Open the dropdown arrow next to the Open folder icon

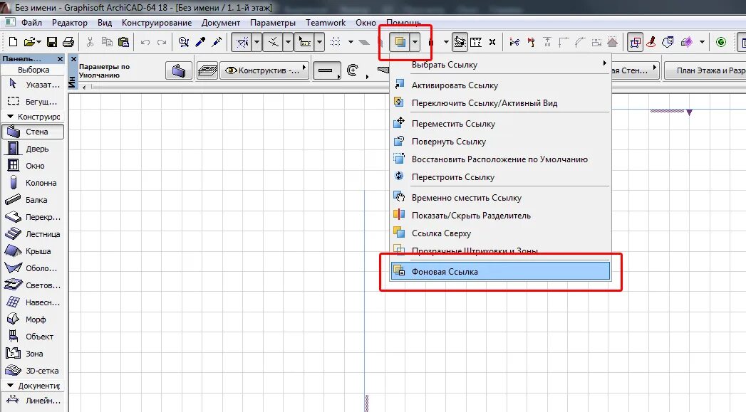point(38,42)
